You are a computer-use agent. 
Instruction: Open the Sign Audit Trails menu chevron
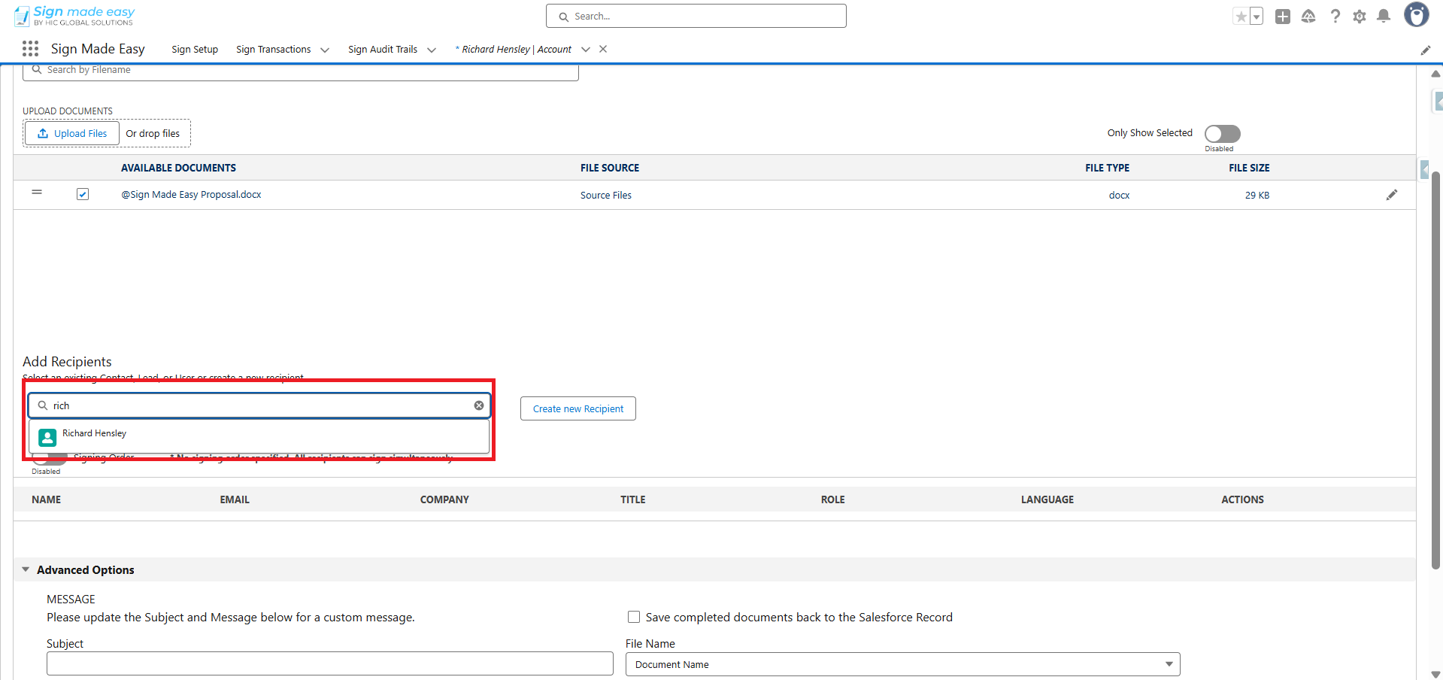pos(432,50)
